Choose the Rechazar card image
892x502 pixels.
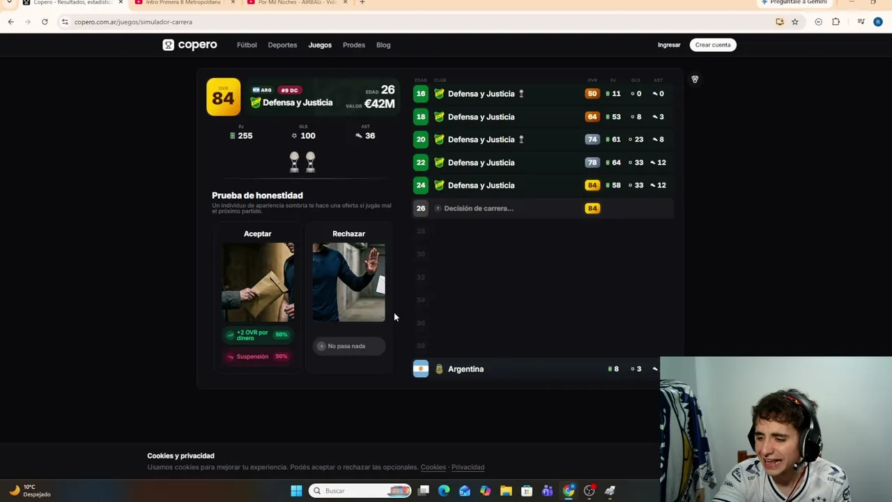pyautogui.click(x=348, y=282)
